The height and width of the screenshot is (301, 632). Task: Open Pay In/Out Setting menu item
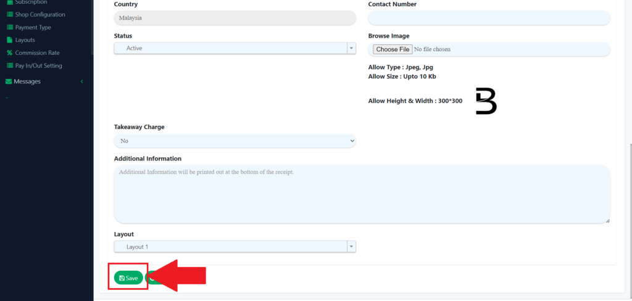point(38,65)
